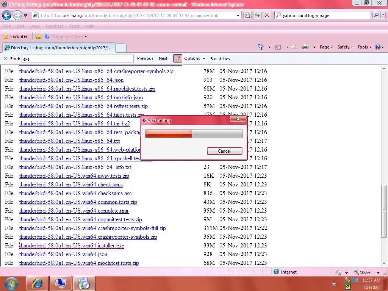Open Suggested Sites dropdown
The image size is (388, 291).
pos(66,37)
